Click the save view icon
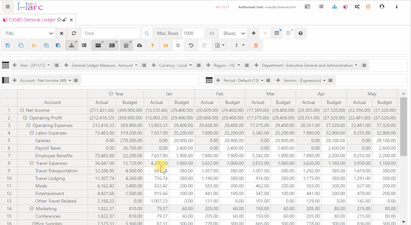 click(x=8, y=45)
